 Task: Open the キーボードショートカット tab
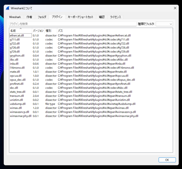click(x=81, y=17)
